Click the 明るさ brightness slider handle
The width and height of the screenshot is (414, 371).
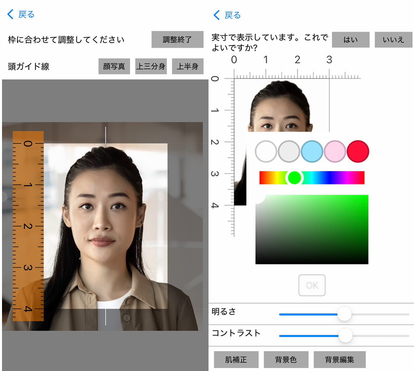point(345,314)
